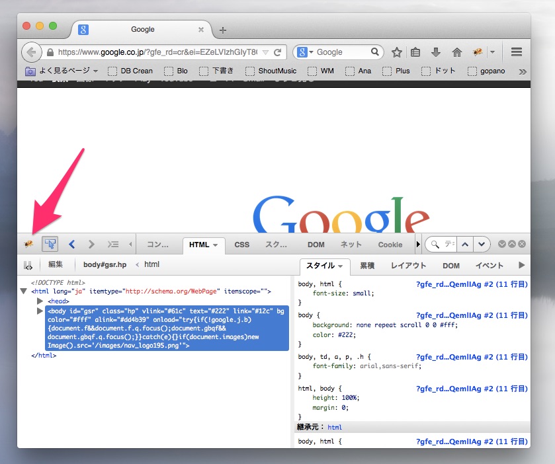Show more side panel tabs arrow

tap(521, 265)
